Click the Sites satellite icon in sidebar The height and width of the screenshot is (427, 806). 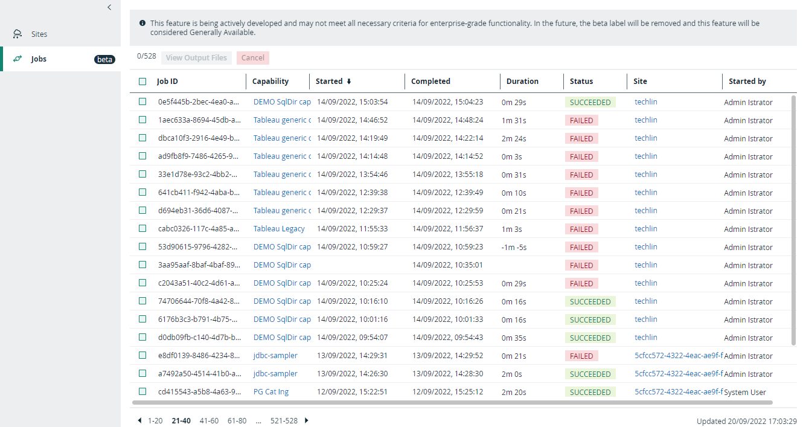click(18, 34)
